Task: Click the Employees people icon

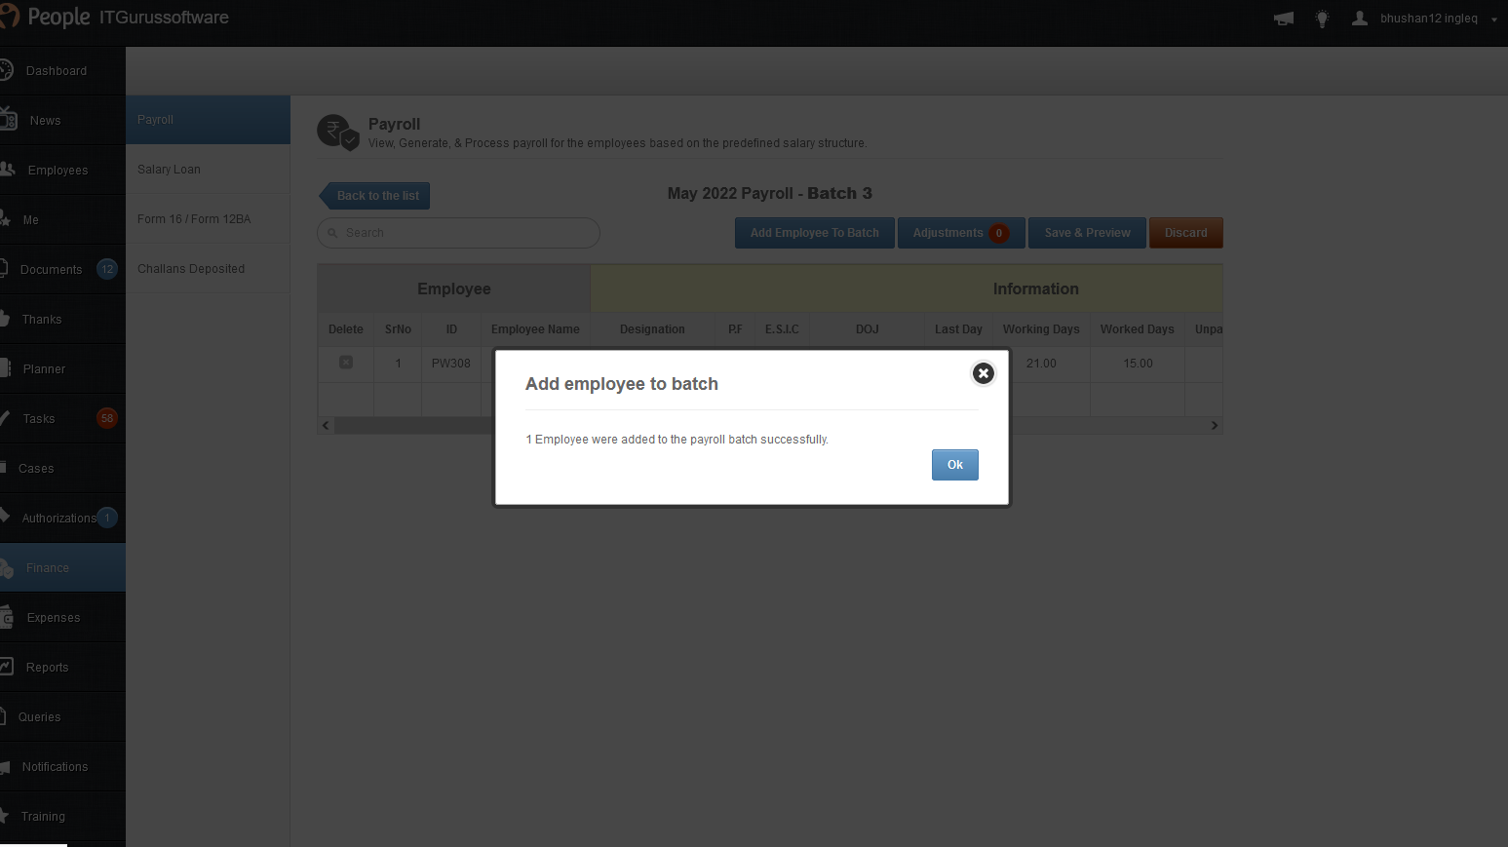Action: (8, 169)
